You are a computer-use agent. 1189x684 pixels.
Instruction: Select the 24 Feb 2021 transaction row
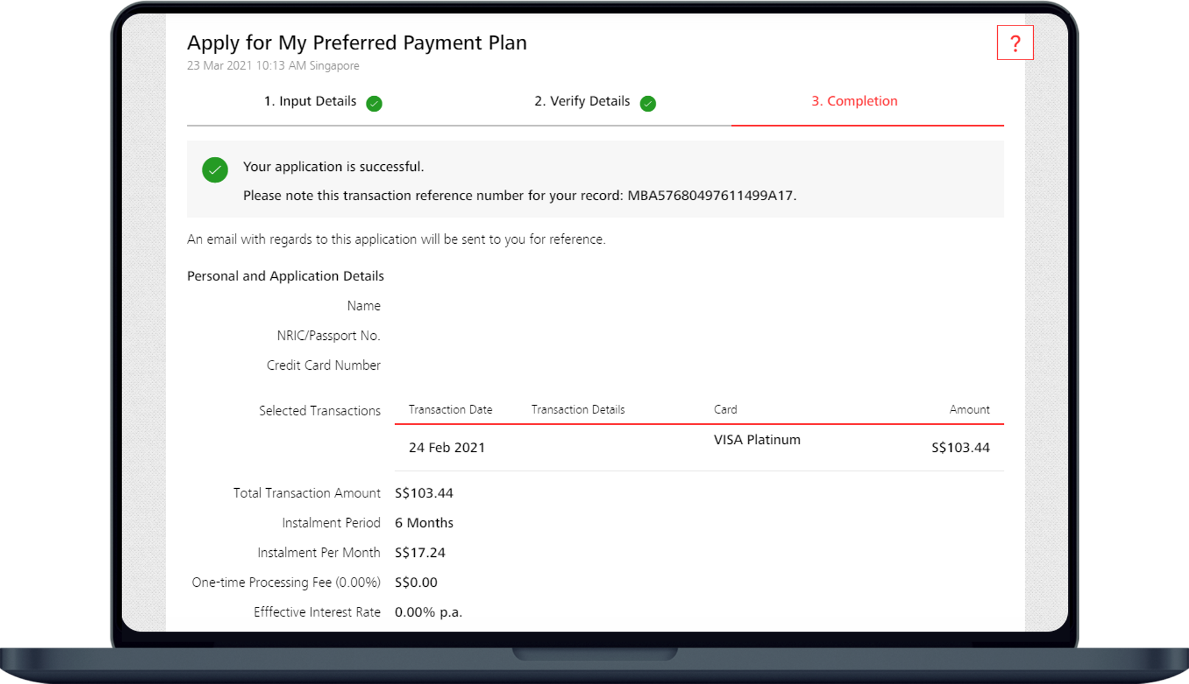coord(447,447)
